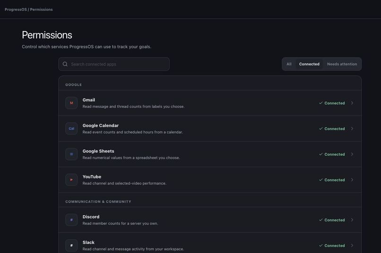Expand YouTube permissions chevron
The height and width of the screenshot is (253, 381).
[x=352, y=180]
